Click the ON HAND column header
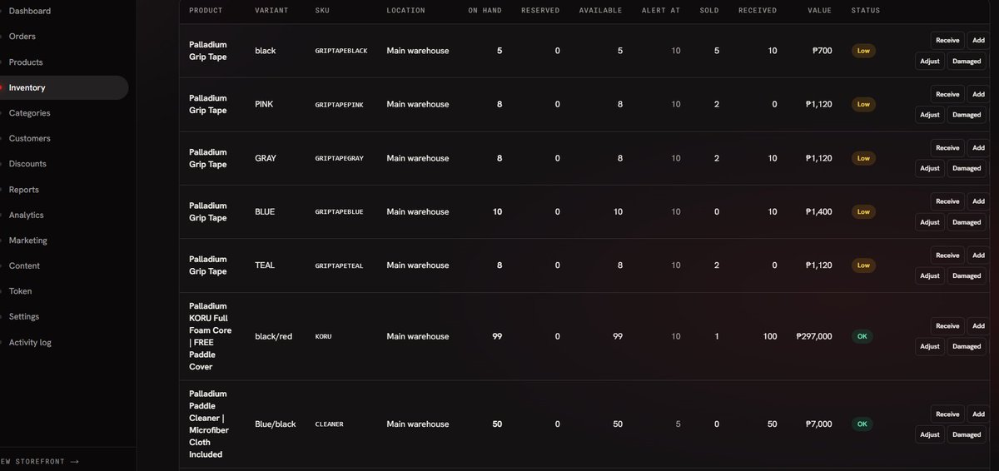This screenshot has width=999, height=471. [x=485, y=11]
